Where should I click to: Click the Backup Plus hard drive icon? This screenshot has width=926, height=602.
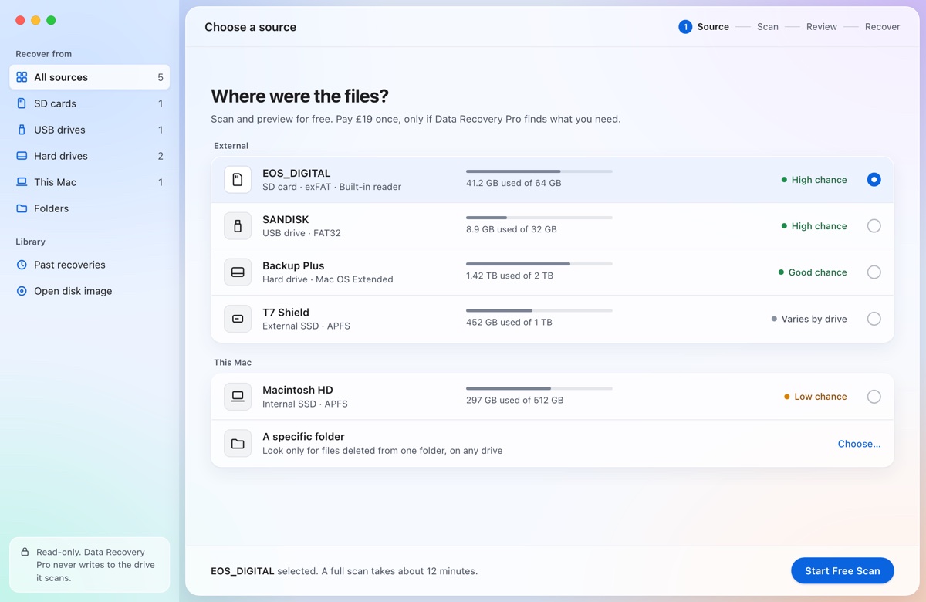tap(238, 272)
